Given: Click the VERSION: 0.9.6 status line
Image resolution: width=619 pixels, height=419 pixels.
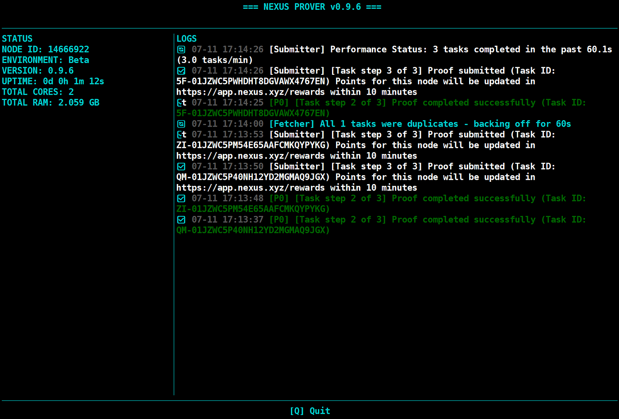Looking at the screenshot, I should [38, 70].
